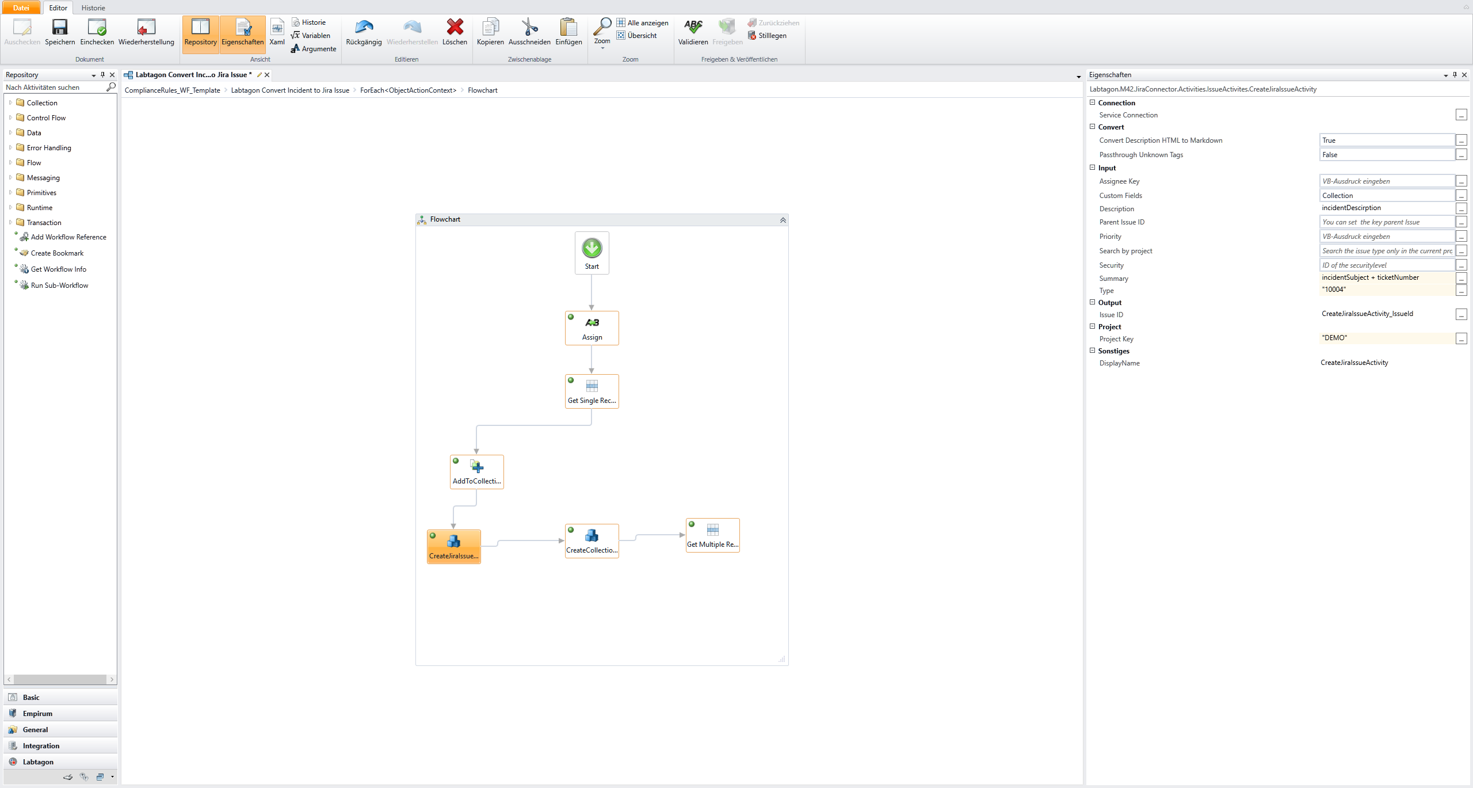The width and height of the screenshot is (1473, 788).
Task: Click the Kopieren copy icon
Action: click(x=490, y=27)
